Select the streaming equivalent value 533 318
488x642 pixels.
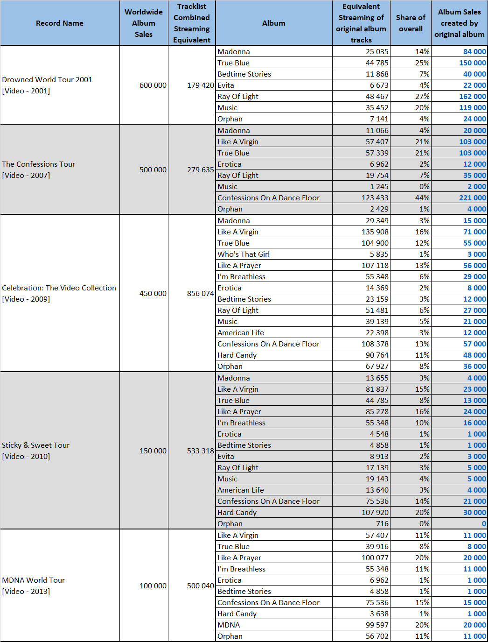click(x=192, y=451)
